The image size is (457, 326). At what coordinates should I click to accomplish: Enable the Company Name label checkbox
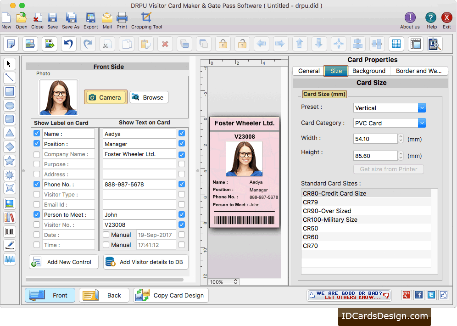[x=36, y=154]
